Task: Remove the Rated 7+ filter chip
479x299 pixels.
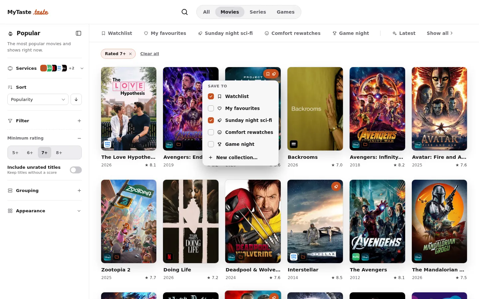Action: point(130,54)
